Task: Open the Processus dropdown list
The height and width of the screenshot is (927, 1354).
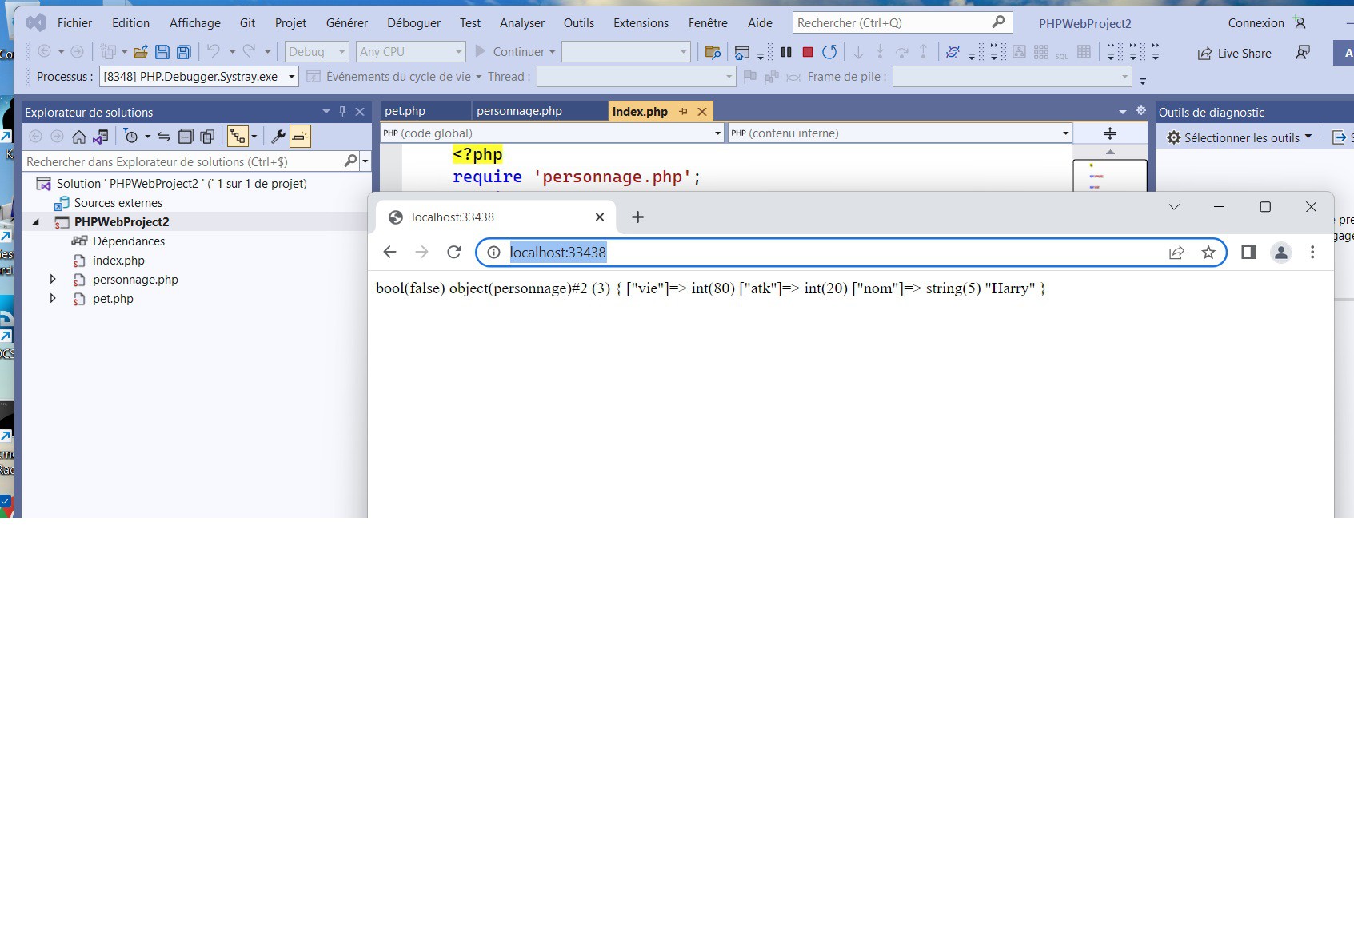Action: point(292,77)
